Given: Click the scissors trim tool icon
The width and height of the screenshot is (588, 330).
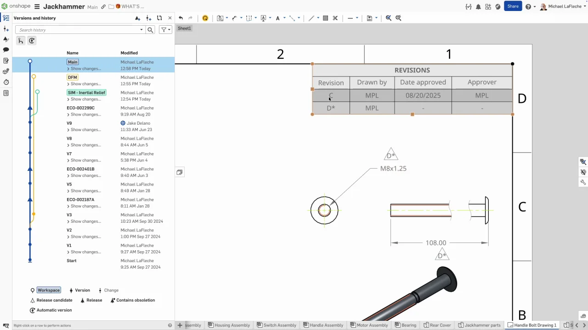Looking at the screenshot, I should (335, 18).
